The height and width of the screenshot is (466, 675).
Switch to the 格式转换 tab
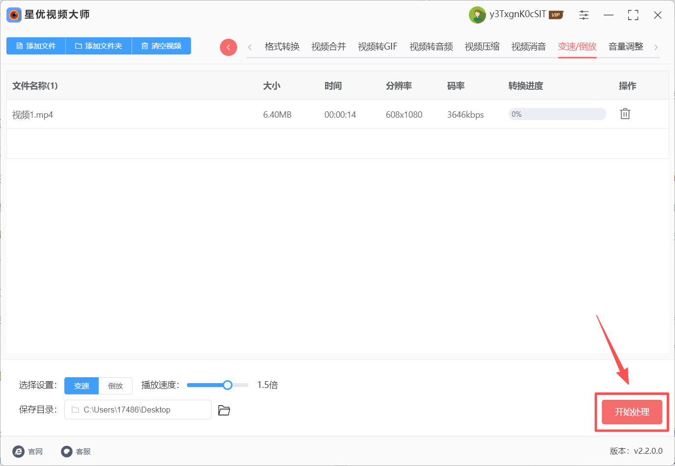coord(281,47)
